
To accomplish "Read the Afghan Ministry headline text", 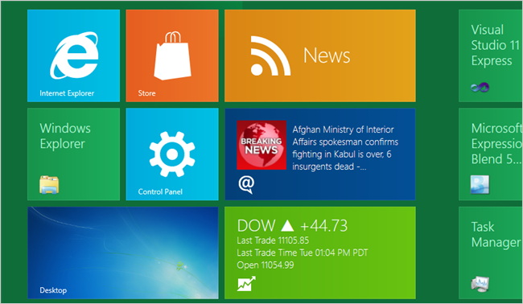I will (345, 148).
